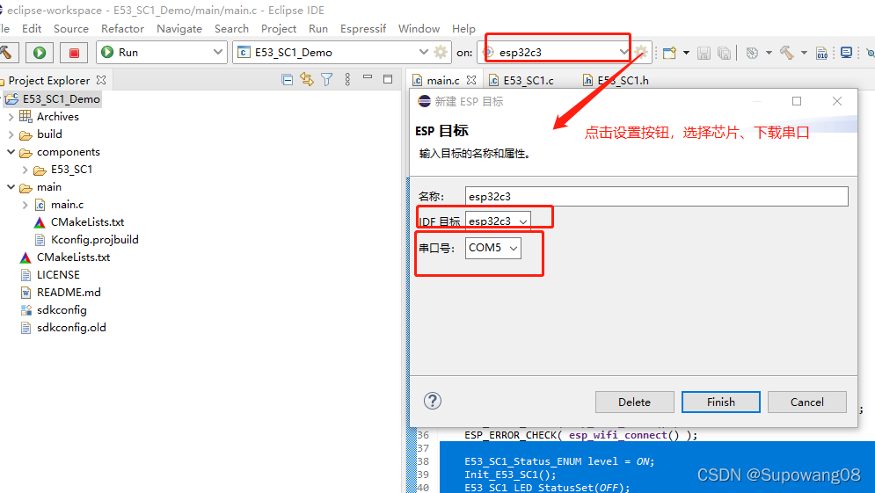The height and width of the screenshot is (493, 875).
Task: Expand the Archives tree node
Action: [x=11, y=117]
